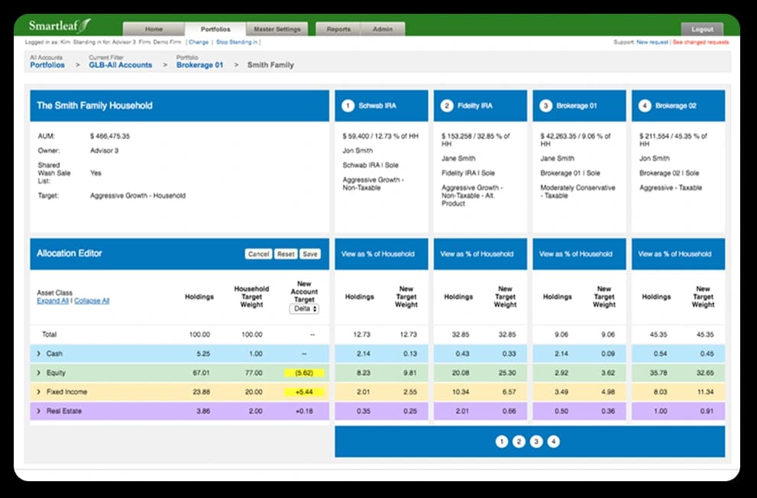Switch to the Portfolios tab
The width and height of the screenshot is (757, 498).
(x=215, y=29)
